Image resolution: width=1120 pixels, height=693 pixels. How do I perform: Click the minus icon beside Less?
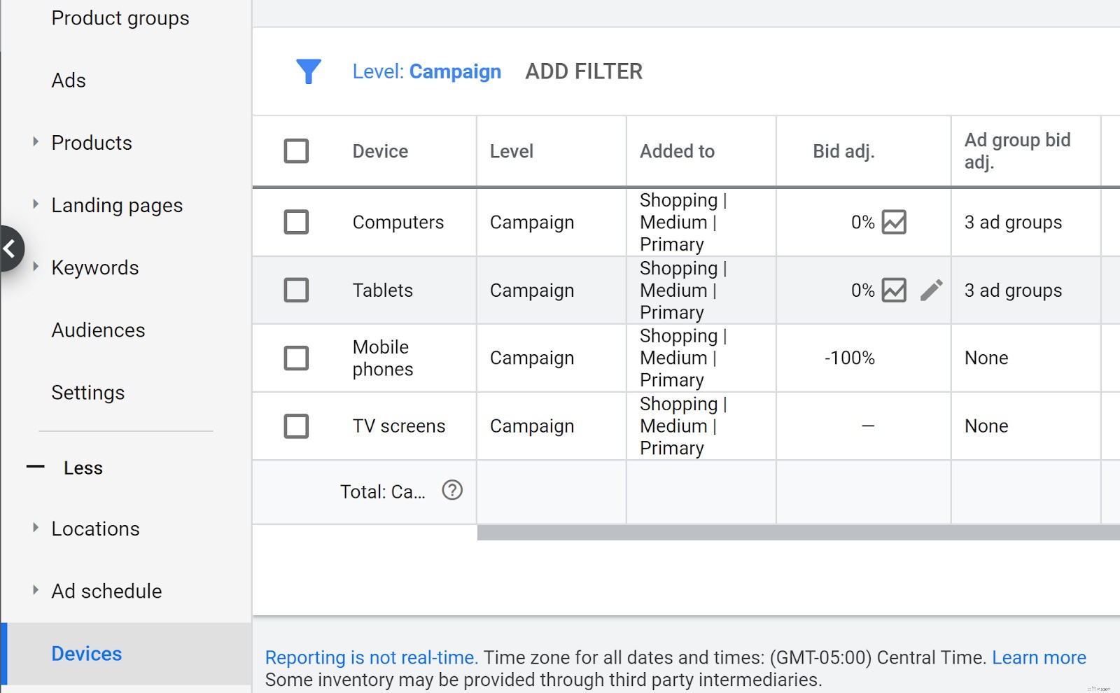[x=36, y=467]
